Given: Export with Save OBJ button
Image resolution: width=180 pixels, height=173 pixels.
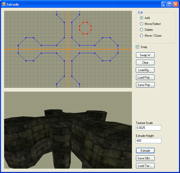Looking at the screenshot, I should pos(145,158).
